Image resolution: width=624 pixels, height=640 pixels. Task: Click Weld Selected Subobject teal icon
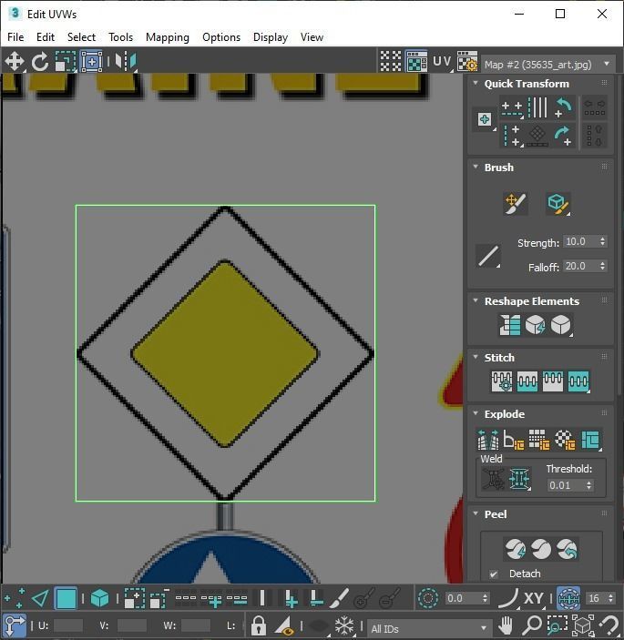tap(519, 478)
